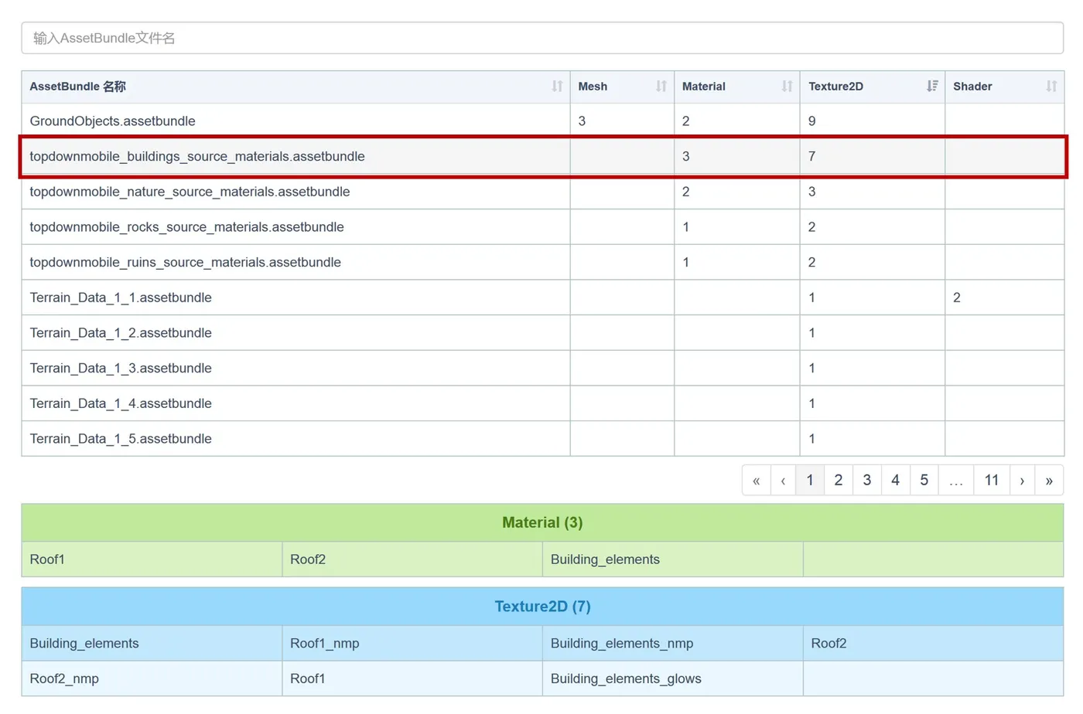Image resolution: width=1083 pixels, height=714 pixels.
Task: Go to previous page with single arrow
Action: coord(783,480)
